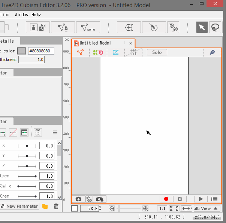Click the Smile parameter value field
This screenshot has width=226, height=223.
(47, 186)
